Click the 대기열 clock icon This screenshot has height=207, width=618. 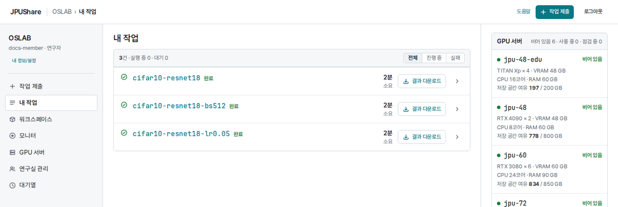[x=12, y=185]
